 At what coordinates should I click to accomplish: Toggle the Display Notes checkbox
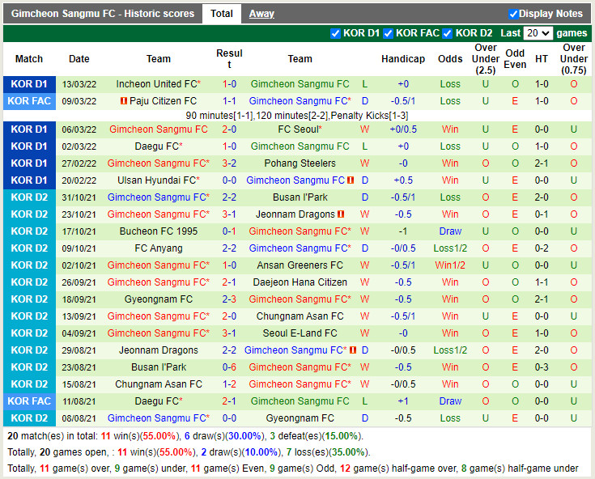coord(513,14)
